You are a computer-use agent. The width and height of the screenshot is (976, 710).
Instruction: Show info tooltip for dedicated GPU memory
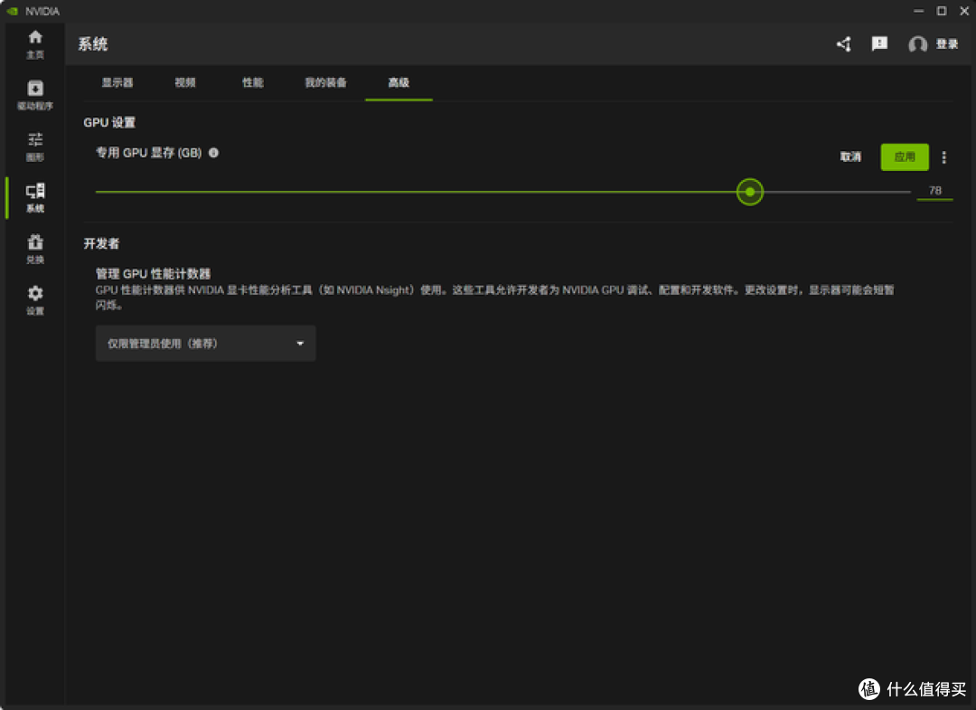[x=213, y=153]
